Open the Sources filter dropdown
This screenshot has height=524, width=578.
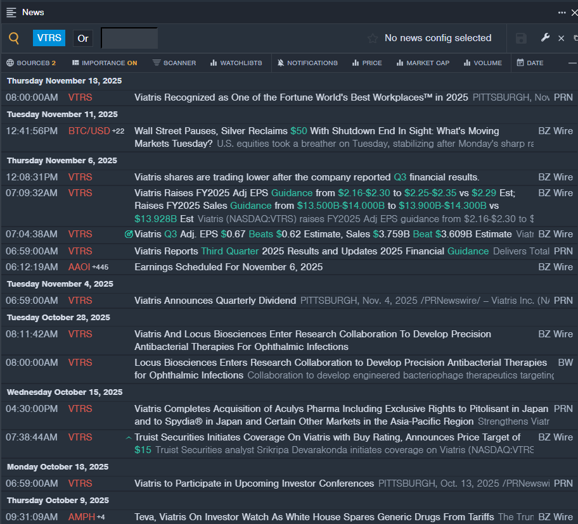pos(31,63)
